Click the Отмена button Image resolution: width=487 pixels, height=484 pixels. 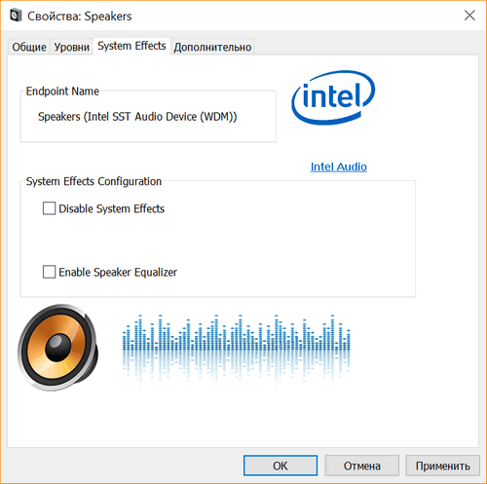click(362, 465)
